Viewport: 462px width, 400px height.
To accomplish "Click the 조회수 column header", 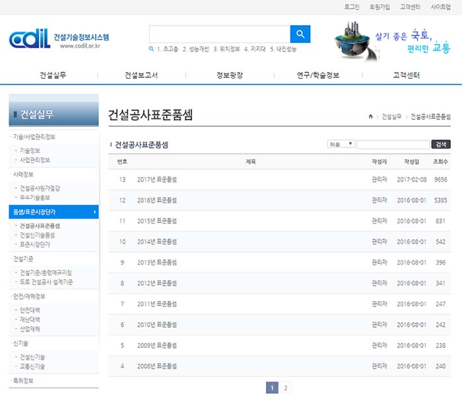I will (x=440, y=162).
